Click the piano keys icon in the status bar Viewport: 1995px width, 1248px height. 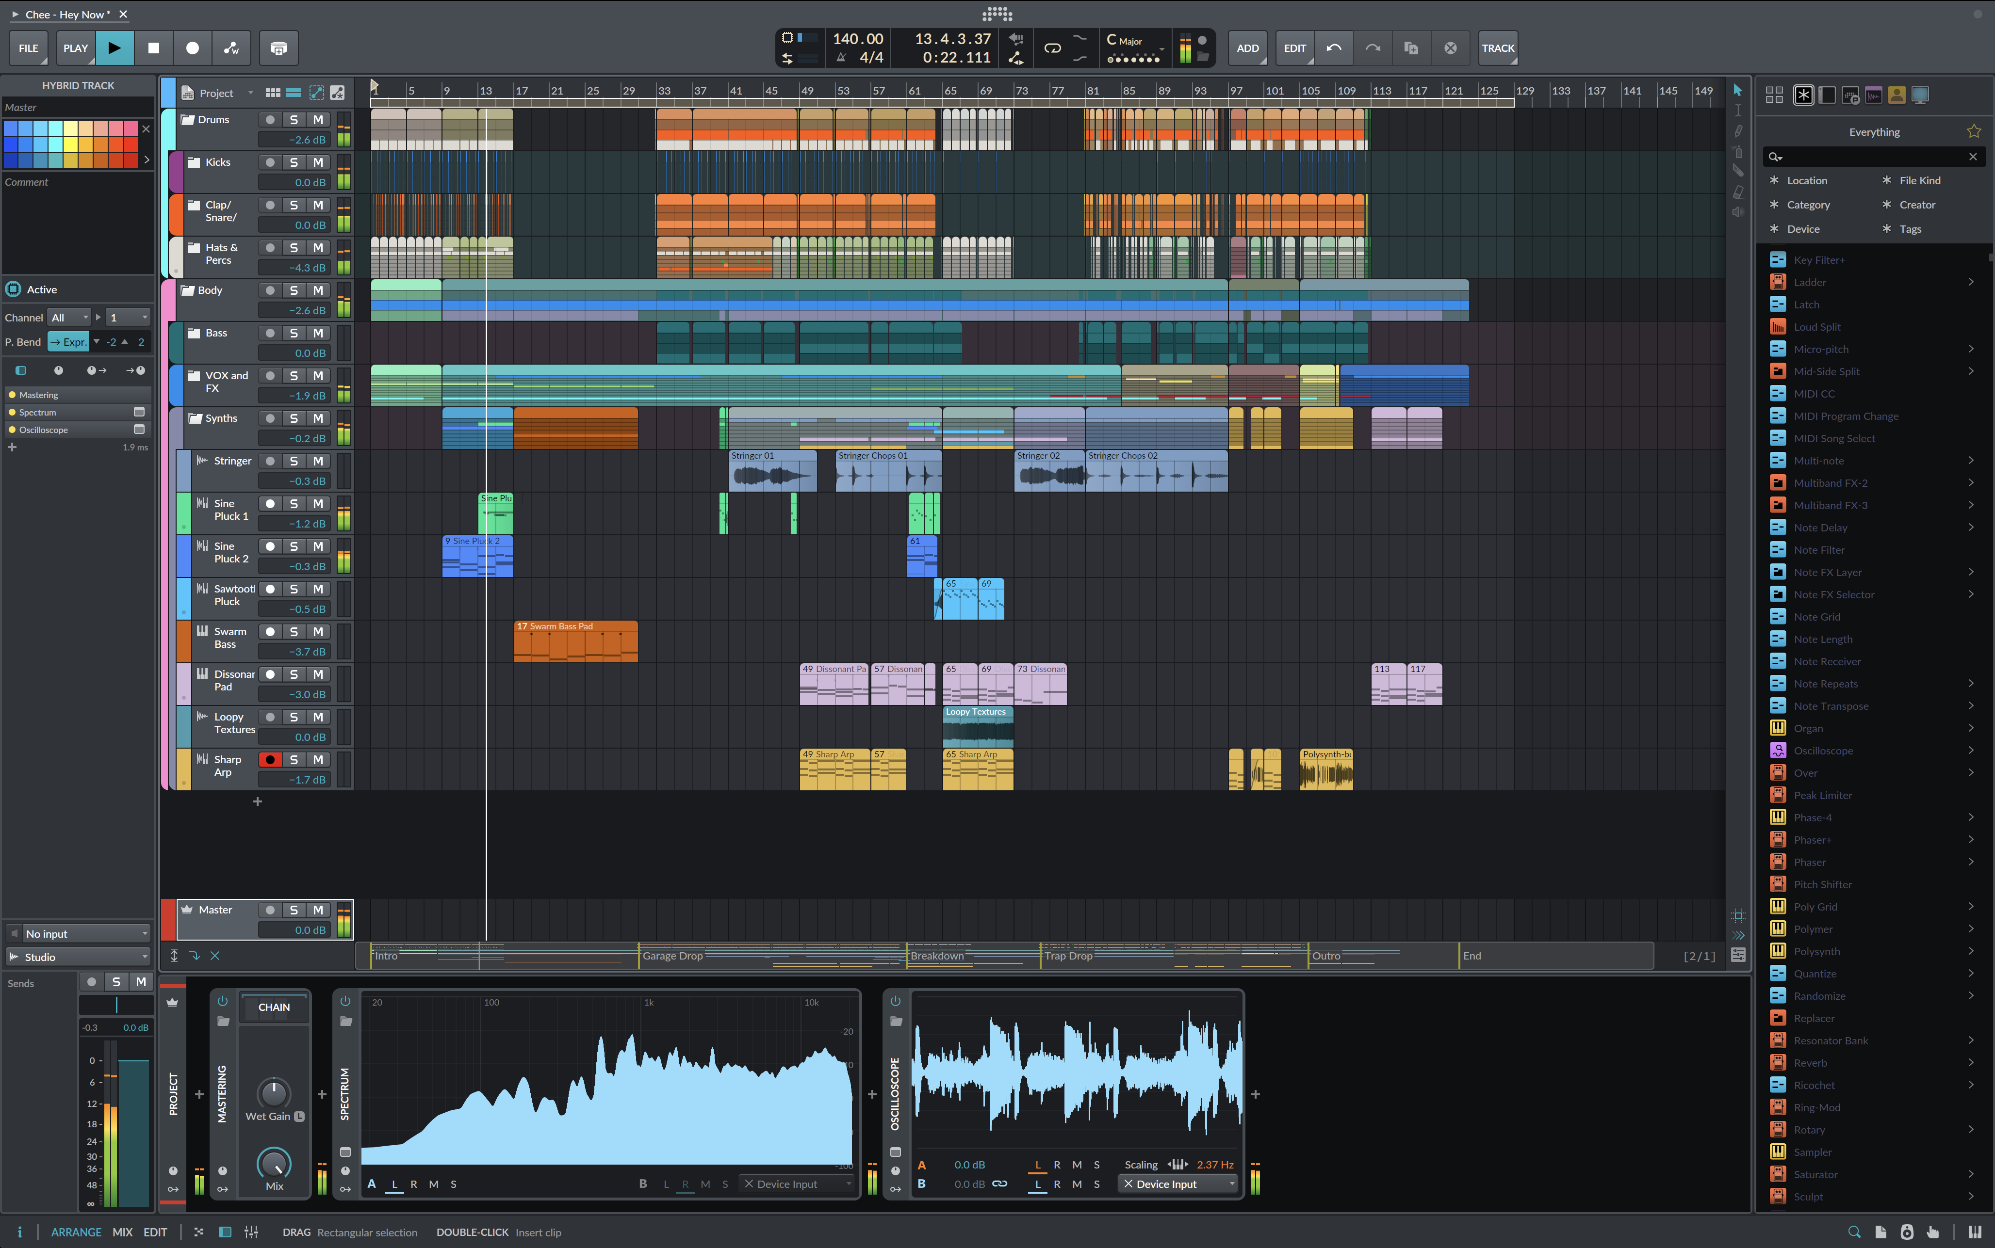click(x=1974, y=1232)
